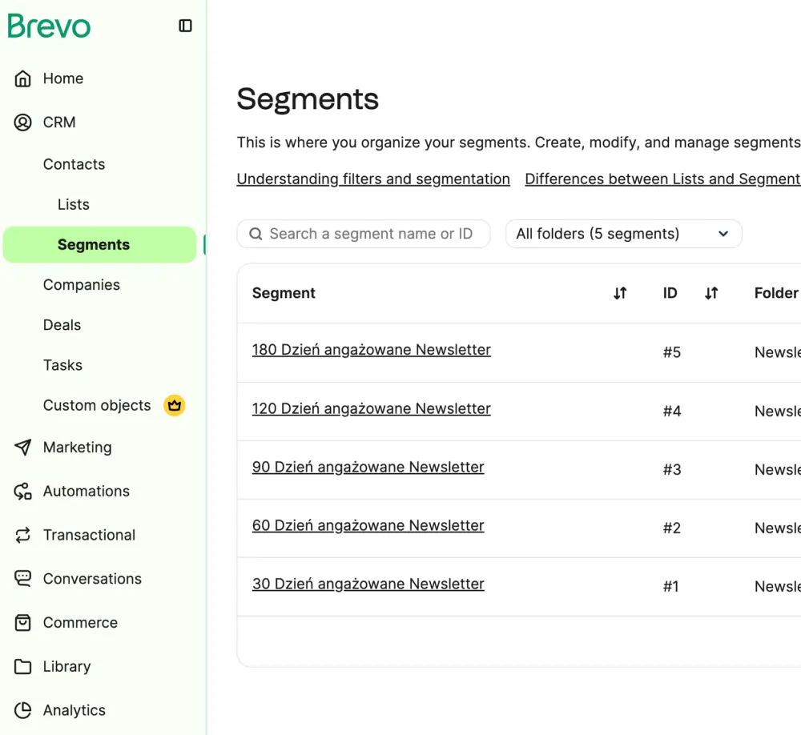Focus the segment name or ID search field

[x=363, y=234]
